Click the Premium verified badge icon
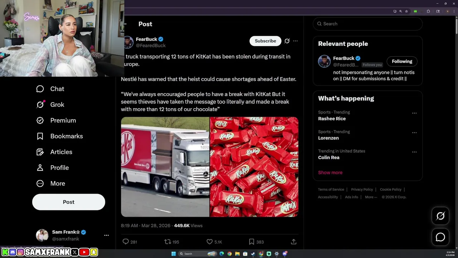The width and height of the screenshot is (458, 258). [x=40, y=120]
